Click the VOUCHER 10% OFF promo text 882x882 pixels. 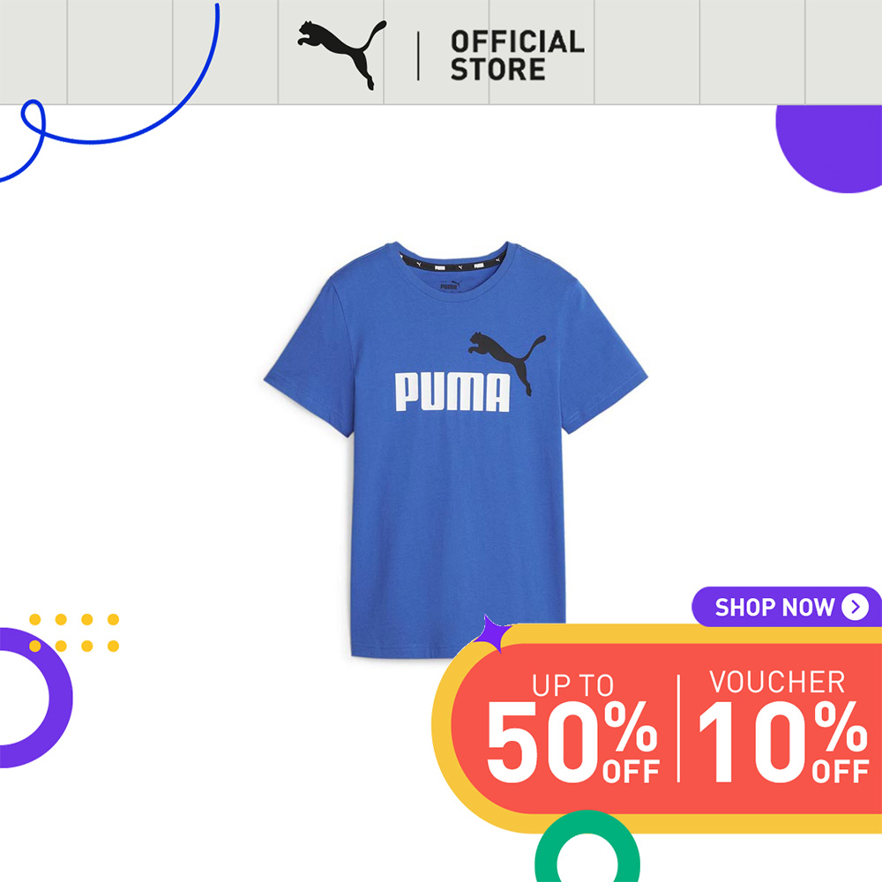[x=783, y=726]
